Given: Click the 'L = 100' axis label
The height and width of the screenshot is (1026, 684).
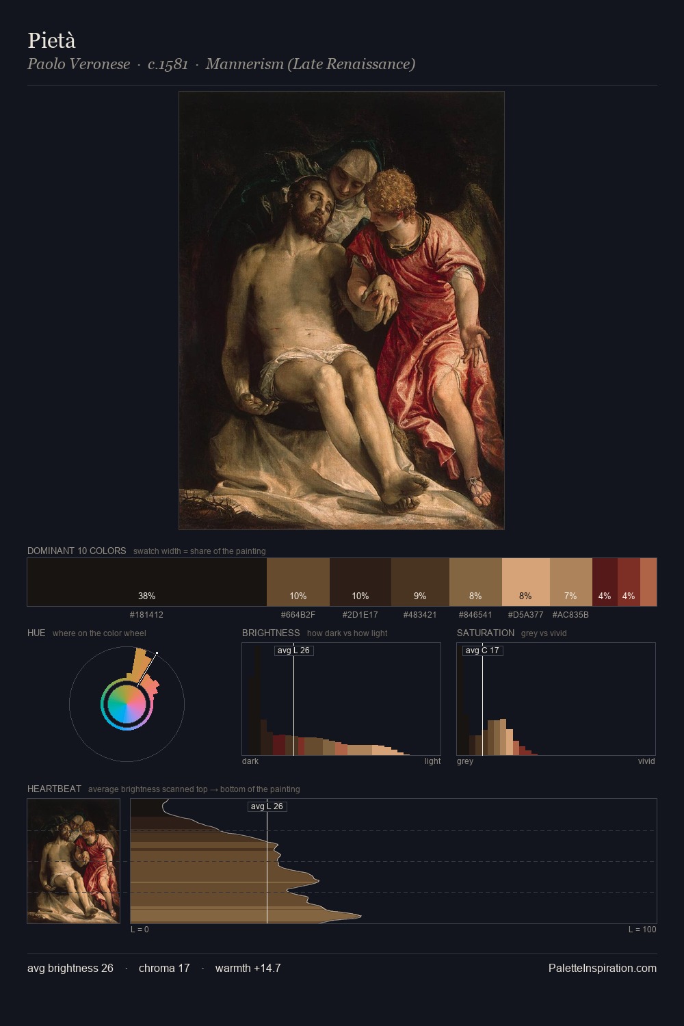Looking at the screenshot, I should (x=642, y=930).
